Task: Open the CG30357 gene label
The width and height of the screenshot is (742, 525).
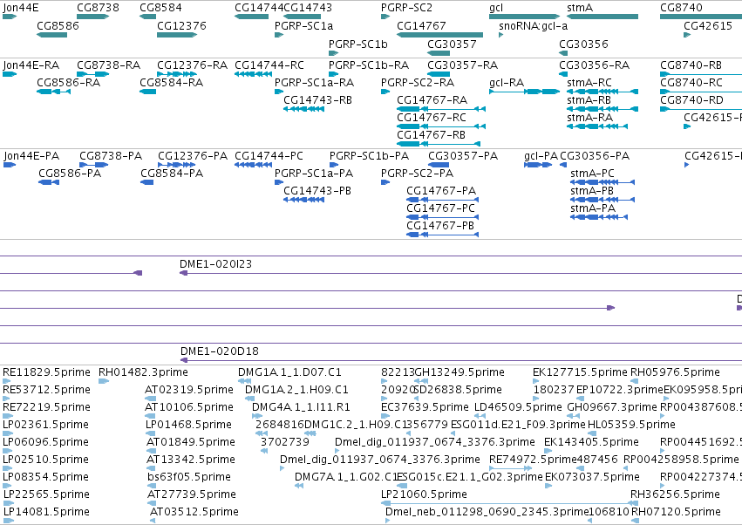Action: click(x=452, y=44)
